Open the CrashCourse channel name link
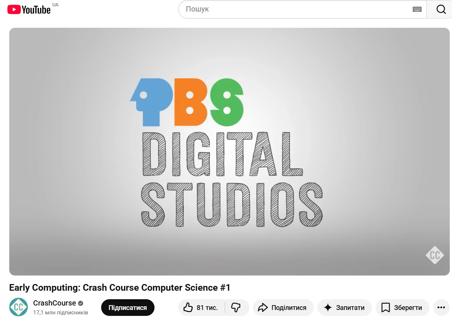This screenshot has width=452, height=317. 54,303
